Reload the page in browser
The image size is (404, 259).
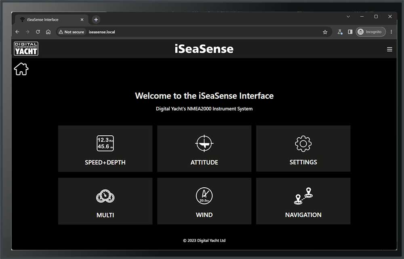(x=38, y=32)
